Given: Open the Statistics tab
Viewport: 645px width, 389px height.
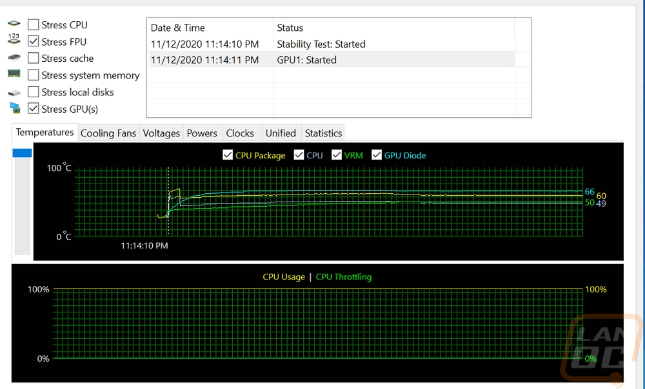Looking at the screenshot, I should pos(323,133).
